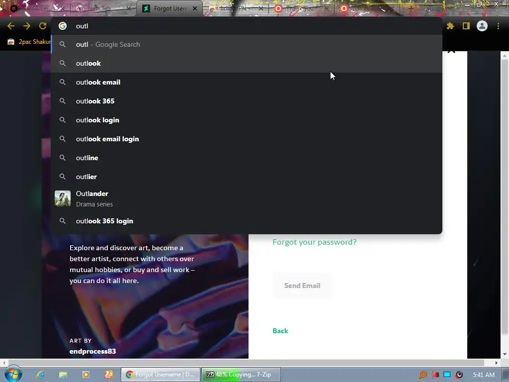Image resolution: width=509 pixels, height=382 pixels.
Task: Click the horizontal scrollbar left arrow
Action: (4, 363)
